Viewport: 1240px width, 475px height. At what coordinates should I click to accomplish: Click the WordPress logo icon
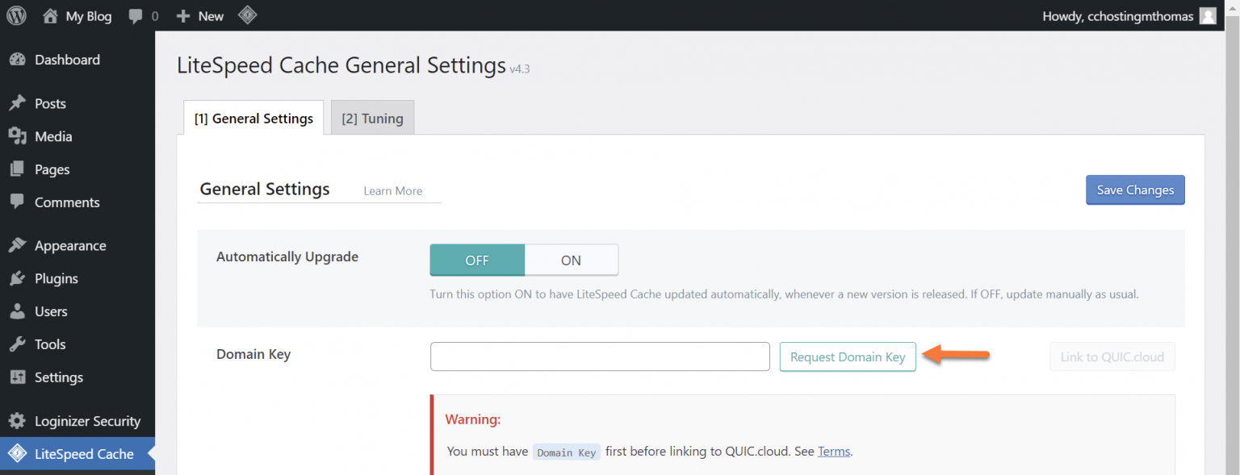pos(16,15)
